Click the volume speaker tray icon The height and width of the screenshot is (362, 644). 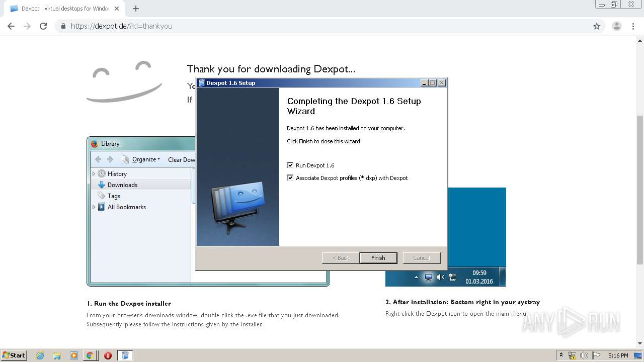584,355
